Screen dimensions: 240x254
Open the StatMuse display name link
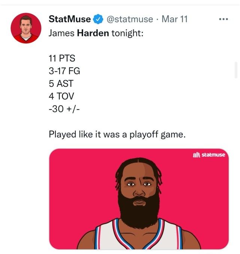pos(70,19)
